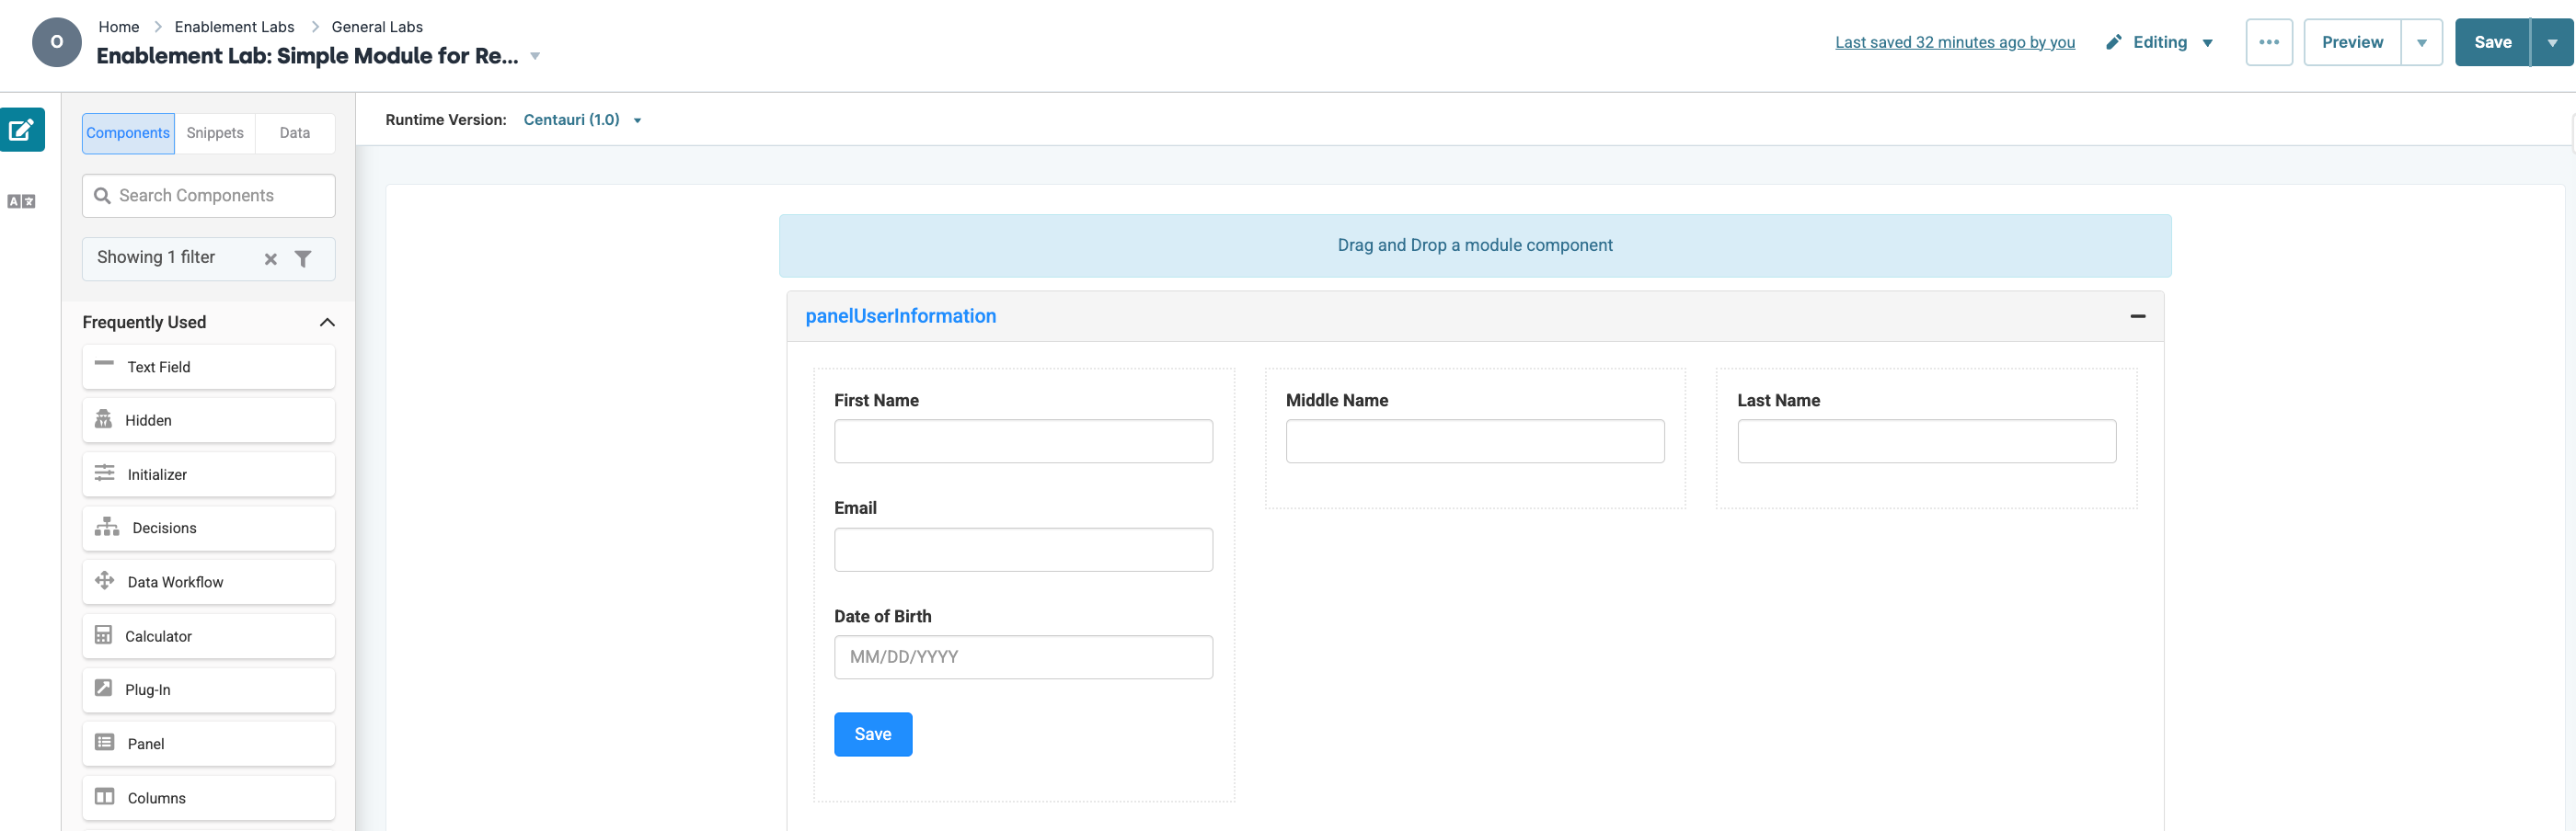
Task: Select the Calculator component icon
Action: click(104, 635)
